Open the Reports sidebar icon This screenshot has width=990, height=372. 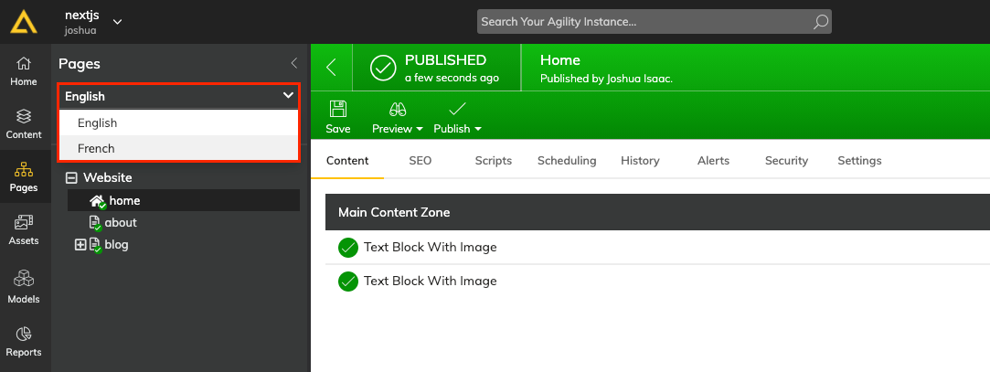[x=24, y=342]
